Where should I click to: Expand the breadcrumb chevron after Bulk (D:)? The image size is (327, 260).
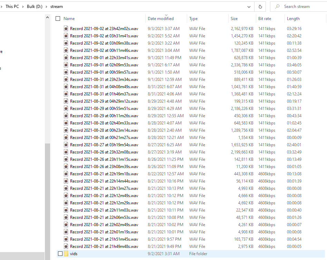[47, 7]
